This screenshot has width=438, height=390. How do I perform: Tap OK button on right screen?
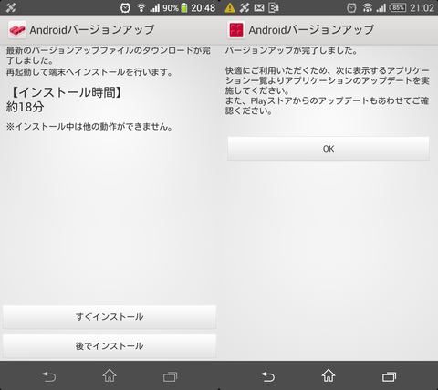pos(328,149)
